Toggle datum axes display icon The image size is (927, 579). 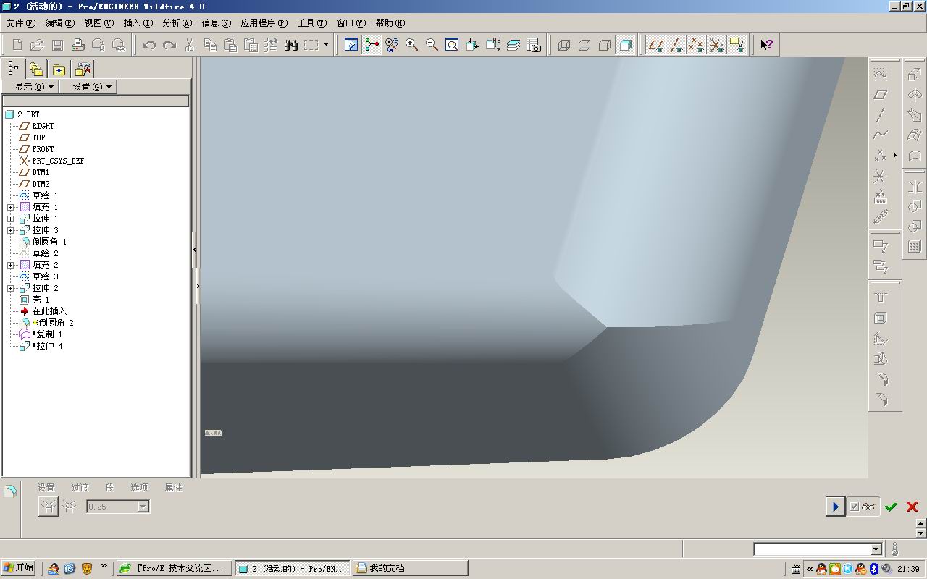coord(676,45)
